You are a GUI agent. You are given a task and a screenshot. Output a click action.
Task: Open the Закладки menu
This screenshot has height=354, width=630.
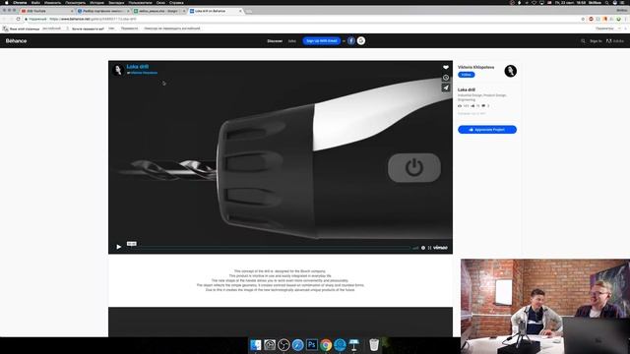pos(116,2)
